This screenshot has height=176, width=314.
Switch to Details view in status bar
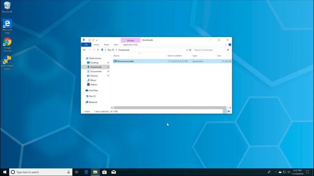tap(225, 111)
